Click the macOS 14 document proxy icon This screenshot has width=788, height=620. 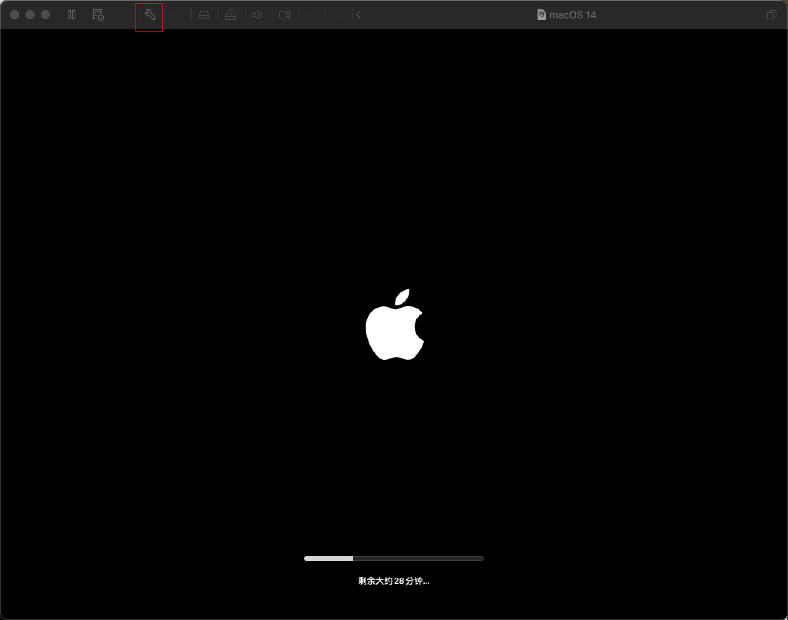541,15
